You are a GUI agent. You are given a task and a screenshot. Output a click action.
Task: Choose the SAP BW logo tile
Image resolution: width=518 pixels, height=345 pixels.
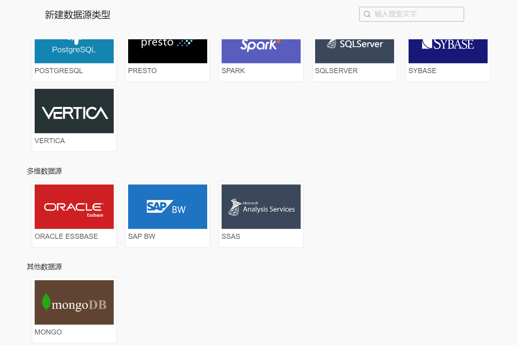[167, 207]
